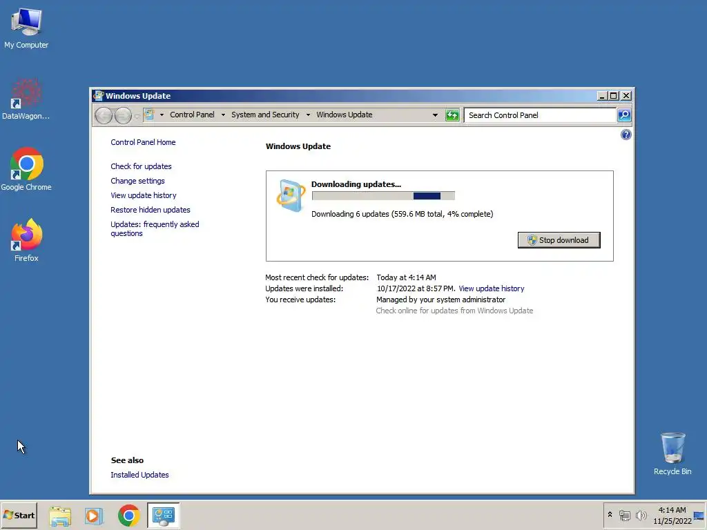Viewport: 707px width, 530px height.
Task: Click the search magnifier icon
Action: 624,115
